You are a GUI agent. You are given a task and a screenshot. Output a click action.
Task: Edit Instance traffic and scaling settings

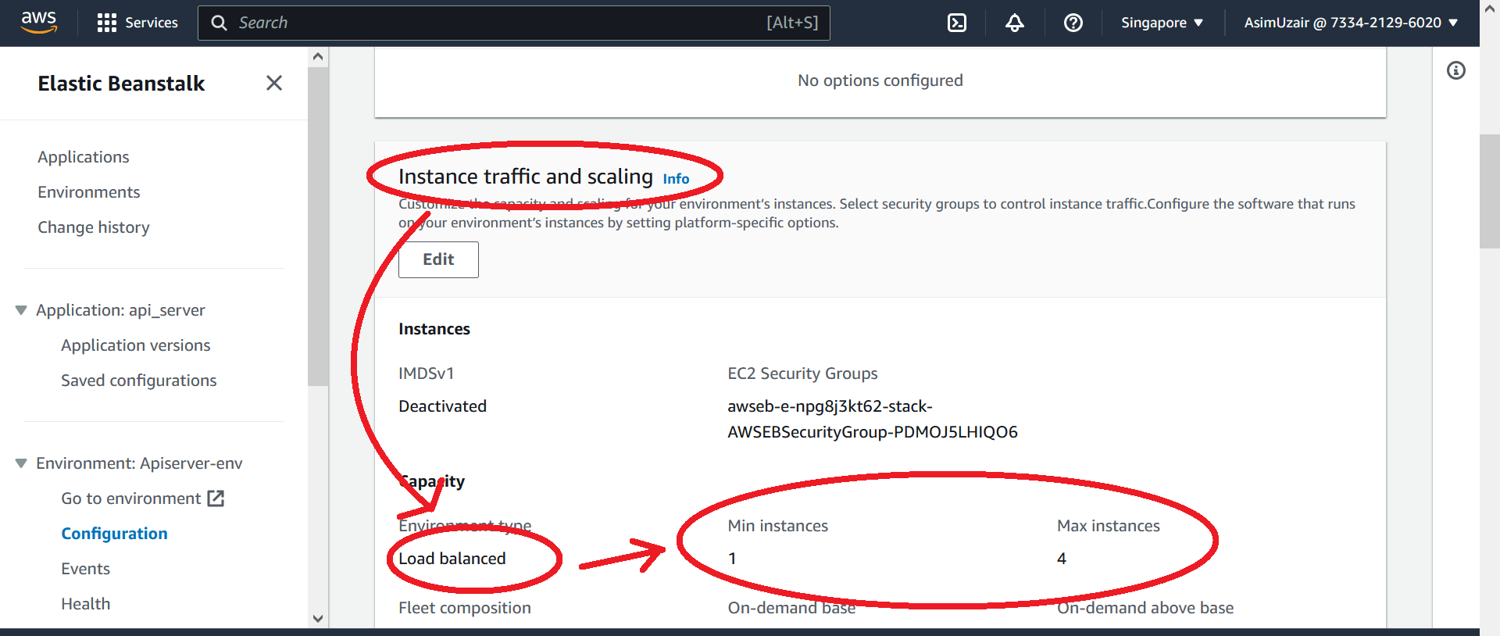[x=438, y=259]
